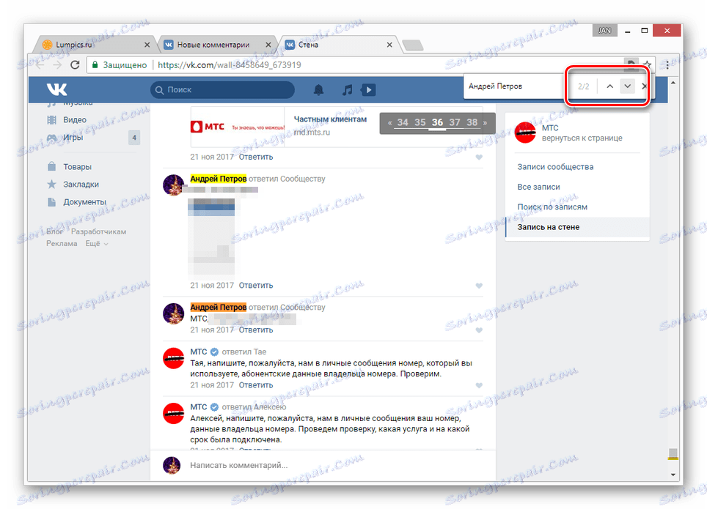
Task: Go to previous find result arrow
Action: pyautogui.click(x=609, y=86)
